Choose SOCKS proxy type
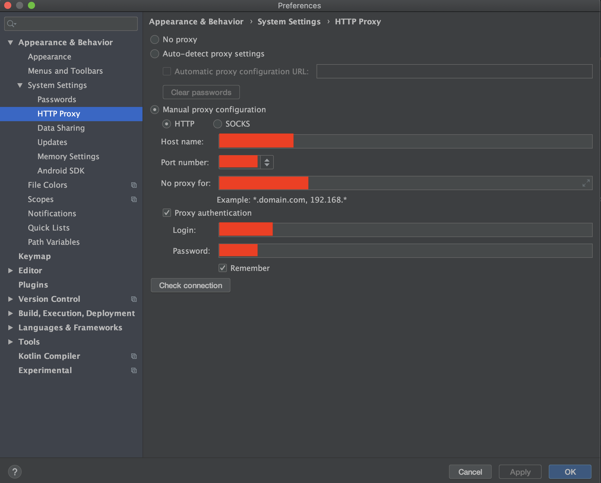The width and height of the screenshot is (601, 483). tap(218, 124)
